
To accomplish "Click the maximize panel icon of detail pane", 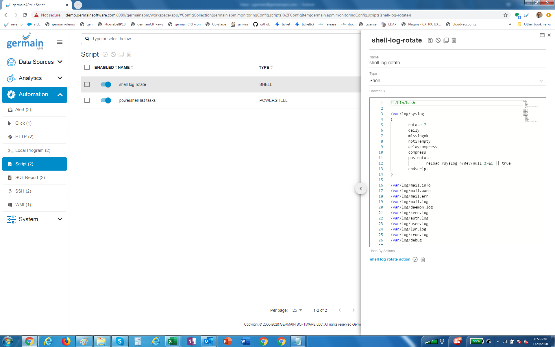I will [x=542, y=35].
